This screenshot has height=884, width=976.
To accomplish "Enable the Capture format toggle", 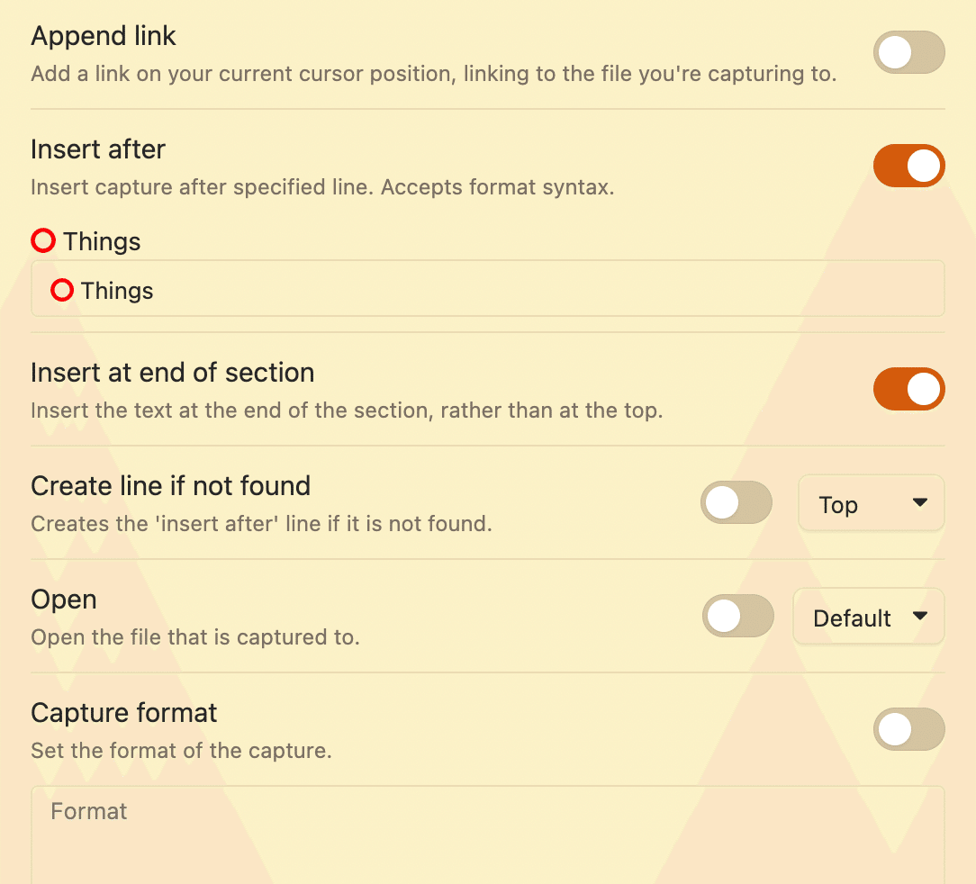I will (x=908, y=729).
